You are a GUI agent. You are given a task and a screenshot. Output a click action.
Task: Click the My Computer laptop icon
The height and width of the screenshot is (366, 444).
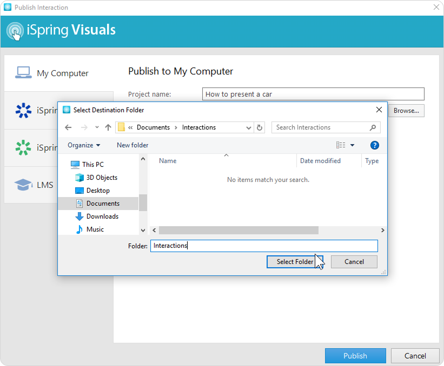click(x=23, y=73)
